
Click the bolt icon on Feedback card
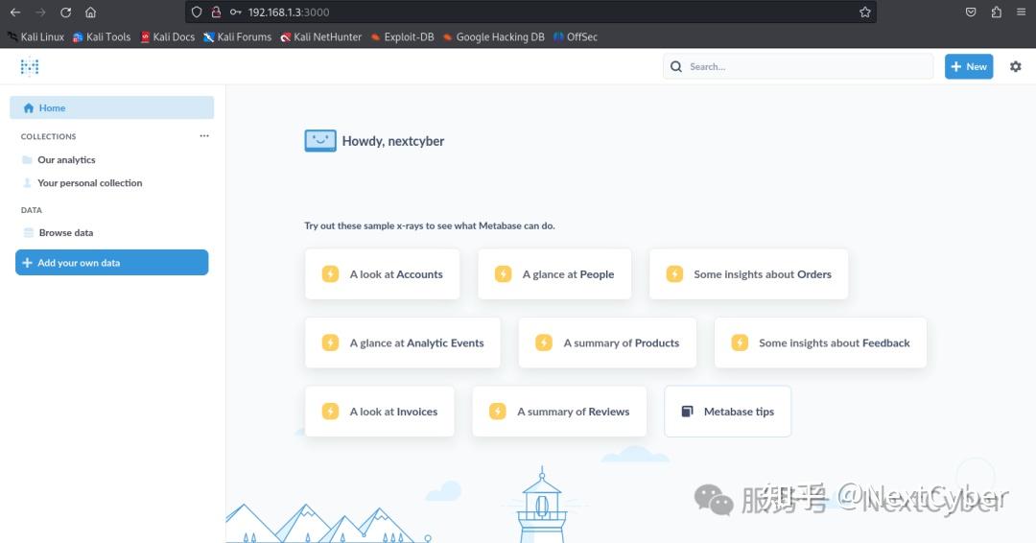coord(740,342)
